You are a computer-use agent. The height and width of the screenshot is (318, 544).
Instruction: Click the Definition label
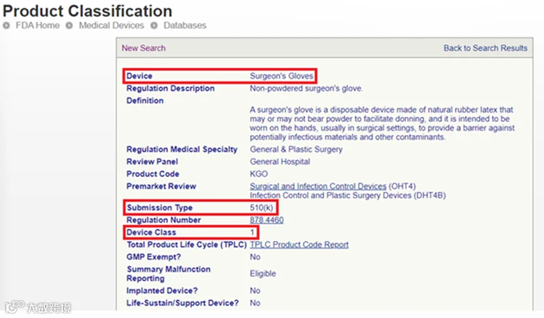(x=145, y=101)
